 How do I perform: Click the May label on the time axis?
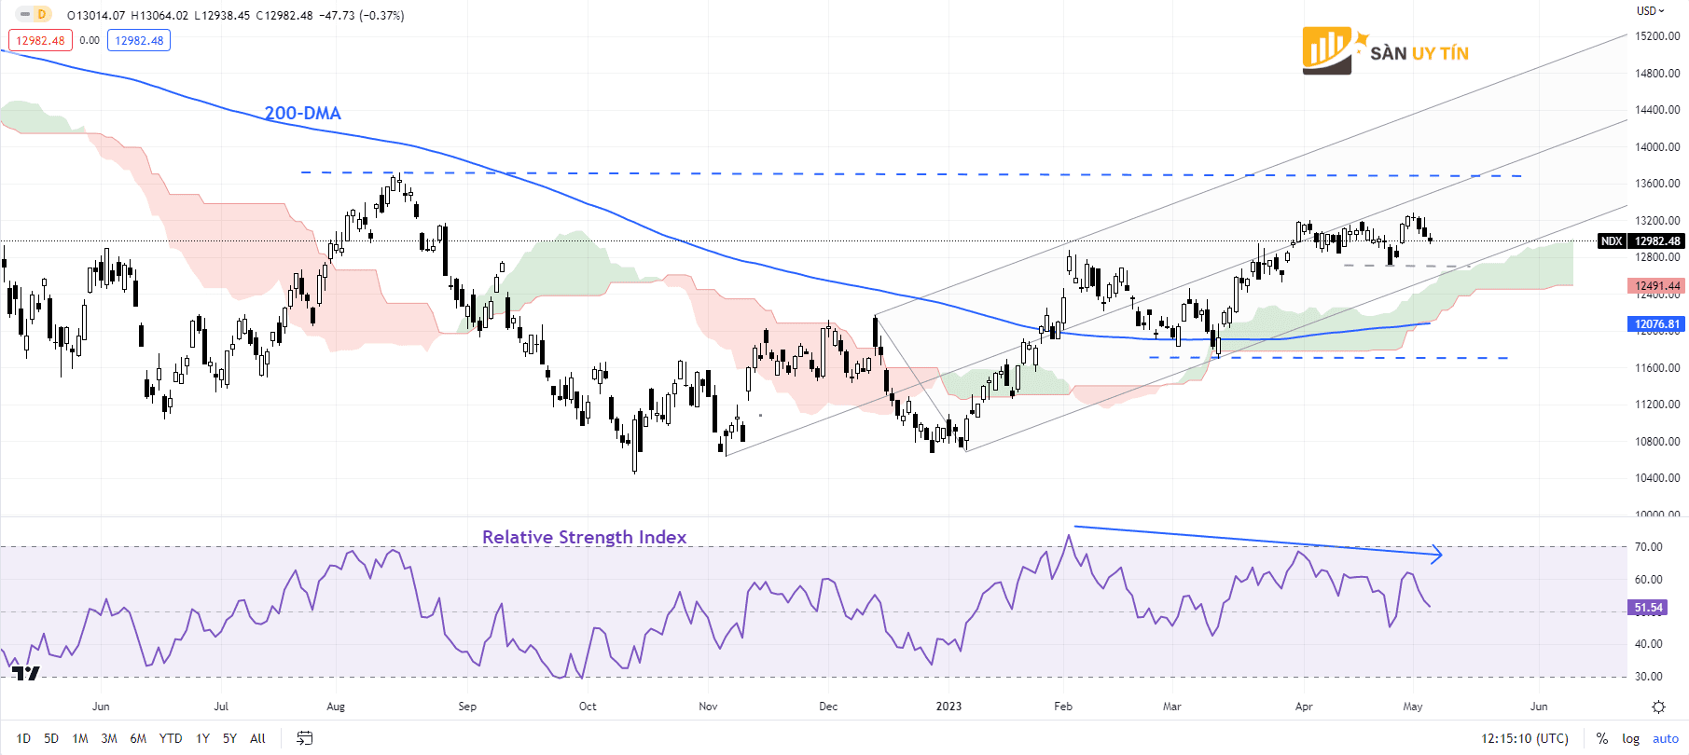(x=1413, y=707)
